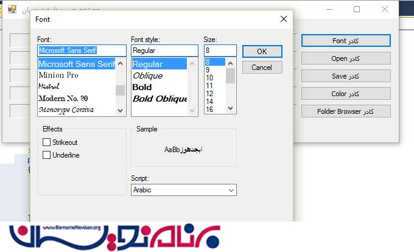Click the Folder Browser کادر button

(346, 111)
